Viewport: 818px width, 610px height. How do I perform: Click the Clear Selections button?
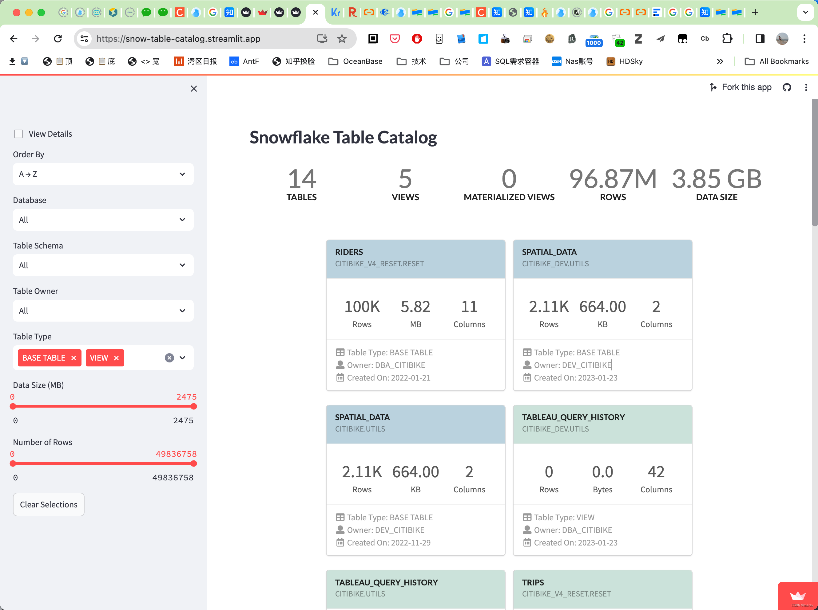(48, 504)
